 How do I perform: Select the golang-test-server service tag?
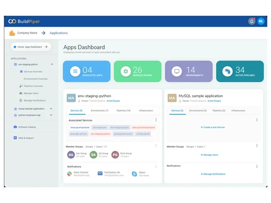coord(123,134)
